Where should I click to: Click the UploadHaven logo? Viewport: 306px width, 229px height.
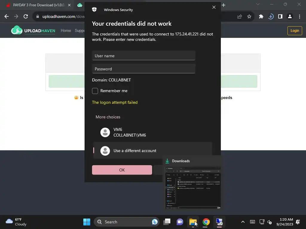point(33,30)
